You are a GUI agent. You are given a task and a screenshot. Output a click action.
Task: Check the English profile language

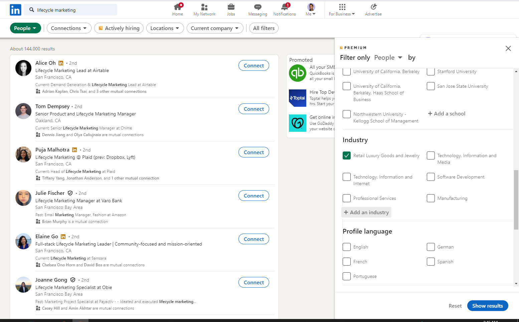pos(347,247)
